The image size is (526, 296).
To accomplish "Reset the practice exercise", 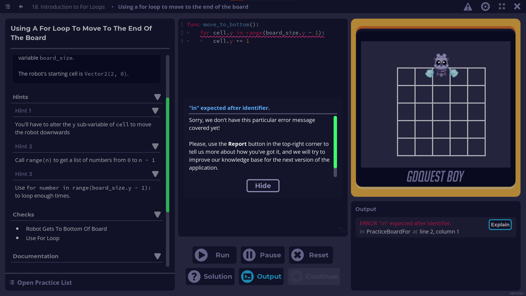I will pos(311,255).
